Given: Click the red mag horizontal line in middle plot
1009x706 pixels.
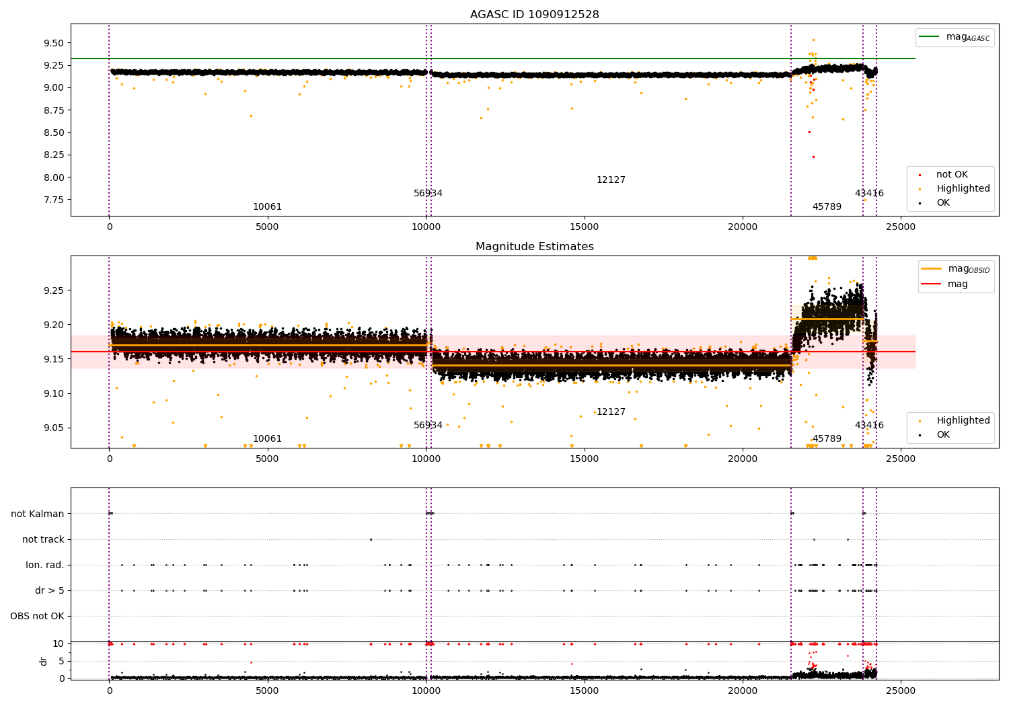Looking at the screenshot, I should tap(493, 352).
